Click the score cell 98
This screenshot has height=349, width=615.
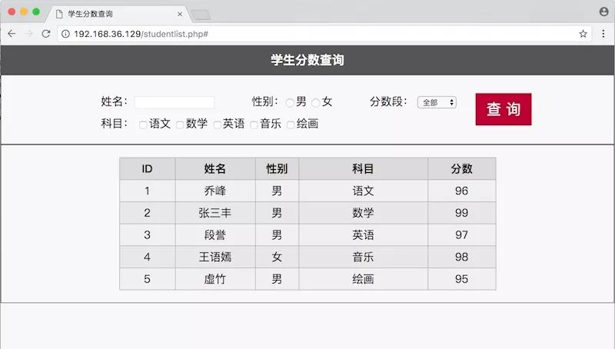[462, 257]
